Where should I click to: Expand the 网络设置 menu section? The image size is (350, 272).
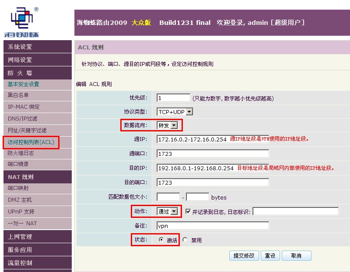pos(38,60)
